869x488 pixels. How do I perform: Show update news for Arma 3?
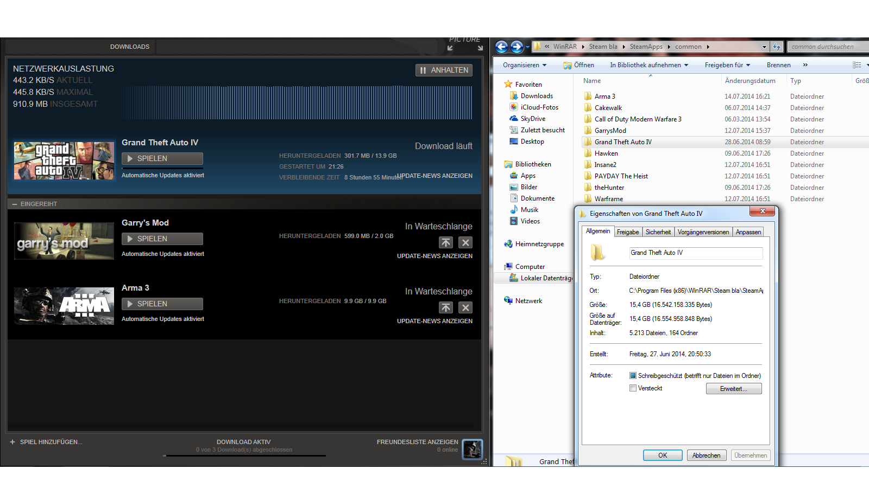434,321
